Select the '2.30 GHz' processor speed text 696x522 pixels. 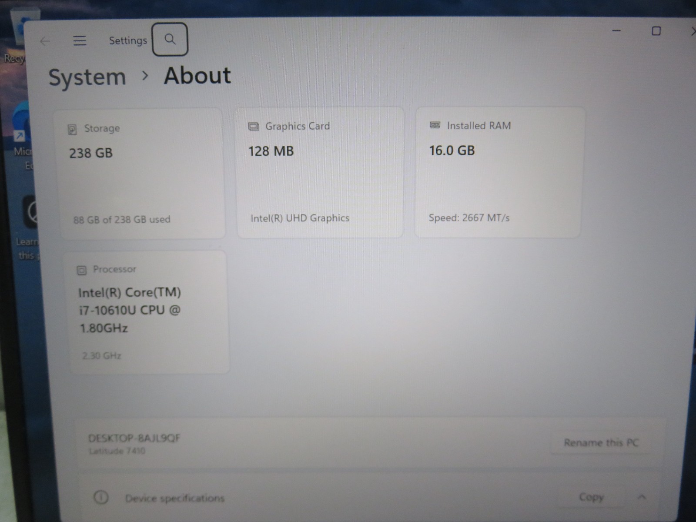tap(102, 356)
